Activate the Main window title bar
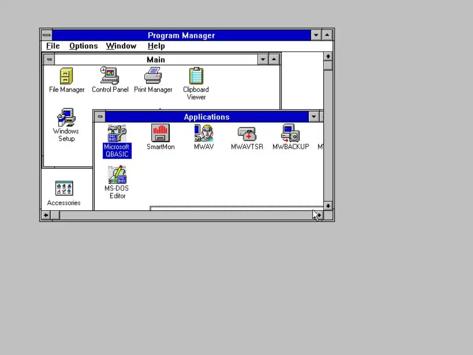Viewport: 473px width, 355px height. click(x=156, y=60)
